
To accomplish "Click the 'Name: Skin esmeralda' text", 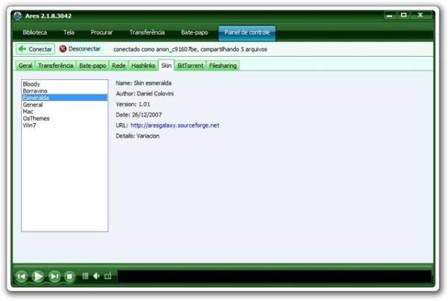I will point(143,83).
